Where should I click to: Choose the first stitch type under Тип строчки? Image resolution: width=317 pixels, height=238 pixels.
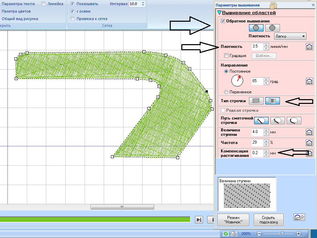tap(256, 101)
